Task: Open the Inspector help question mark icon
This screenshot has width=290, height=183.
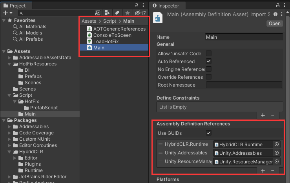Action: pos(275,14)
